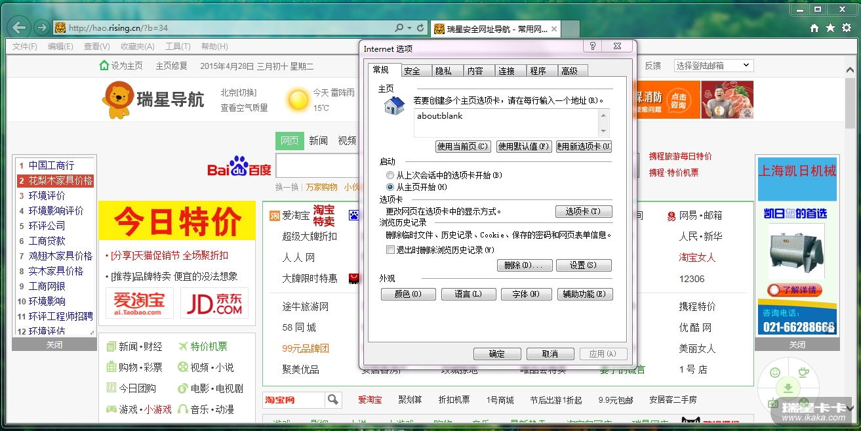Screen dimensions: 861x431
Task: Click the browser Forward arrow button
Action: coord(42,28)
